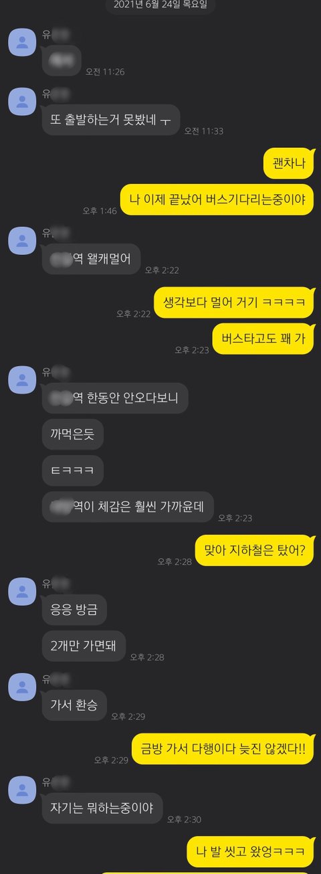This screenshot has height=874, width=321.
Task: Tap the 2개만 가면돼 message
Action: 84,646
